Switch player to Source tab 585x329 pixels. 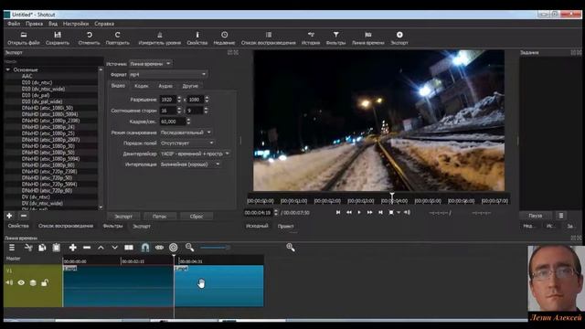pyautogui.click(x=257, y=226)
